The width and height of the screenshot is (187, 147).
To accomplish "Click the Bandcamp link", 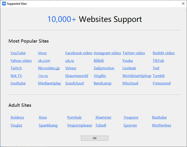I will 103,83.
